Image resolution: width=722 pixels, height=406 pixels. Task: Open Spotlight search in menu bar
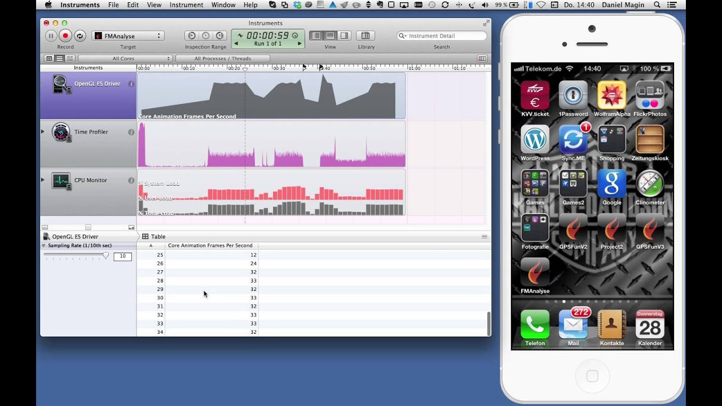click(657, 5)
